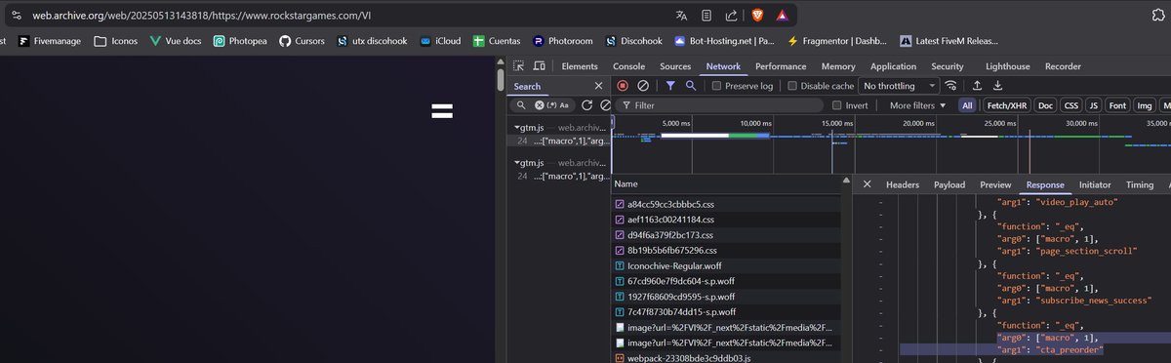The height and width of the screenshot is (363, 1171).
Task: Open the Cursors GitHub bookmark
Action: click(302, 41)
